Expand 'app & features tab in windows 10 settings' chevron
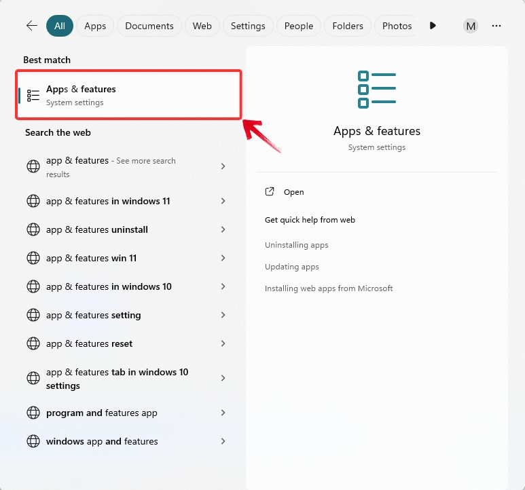Viewport: 525px width, 490px height. pos(223,378)
